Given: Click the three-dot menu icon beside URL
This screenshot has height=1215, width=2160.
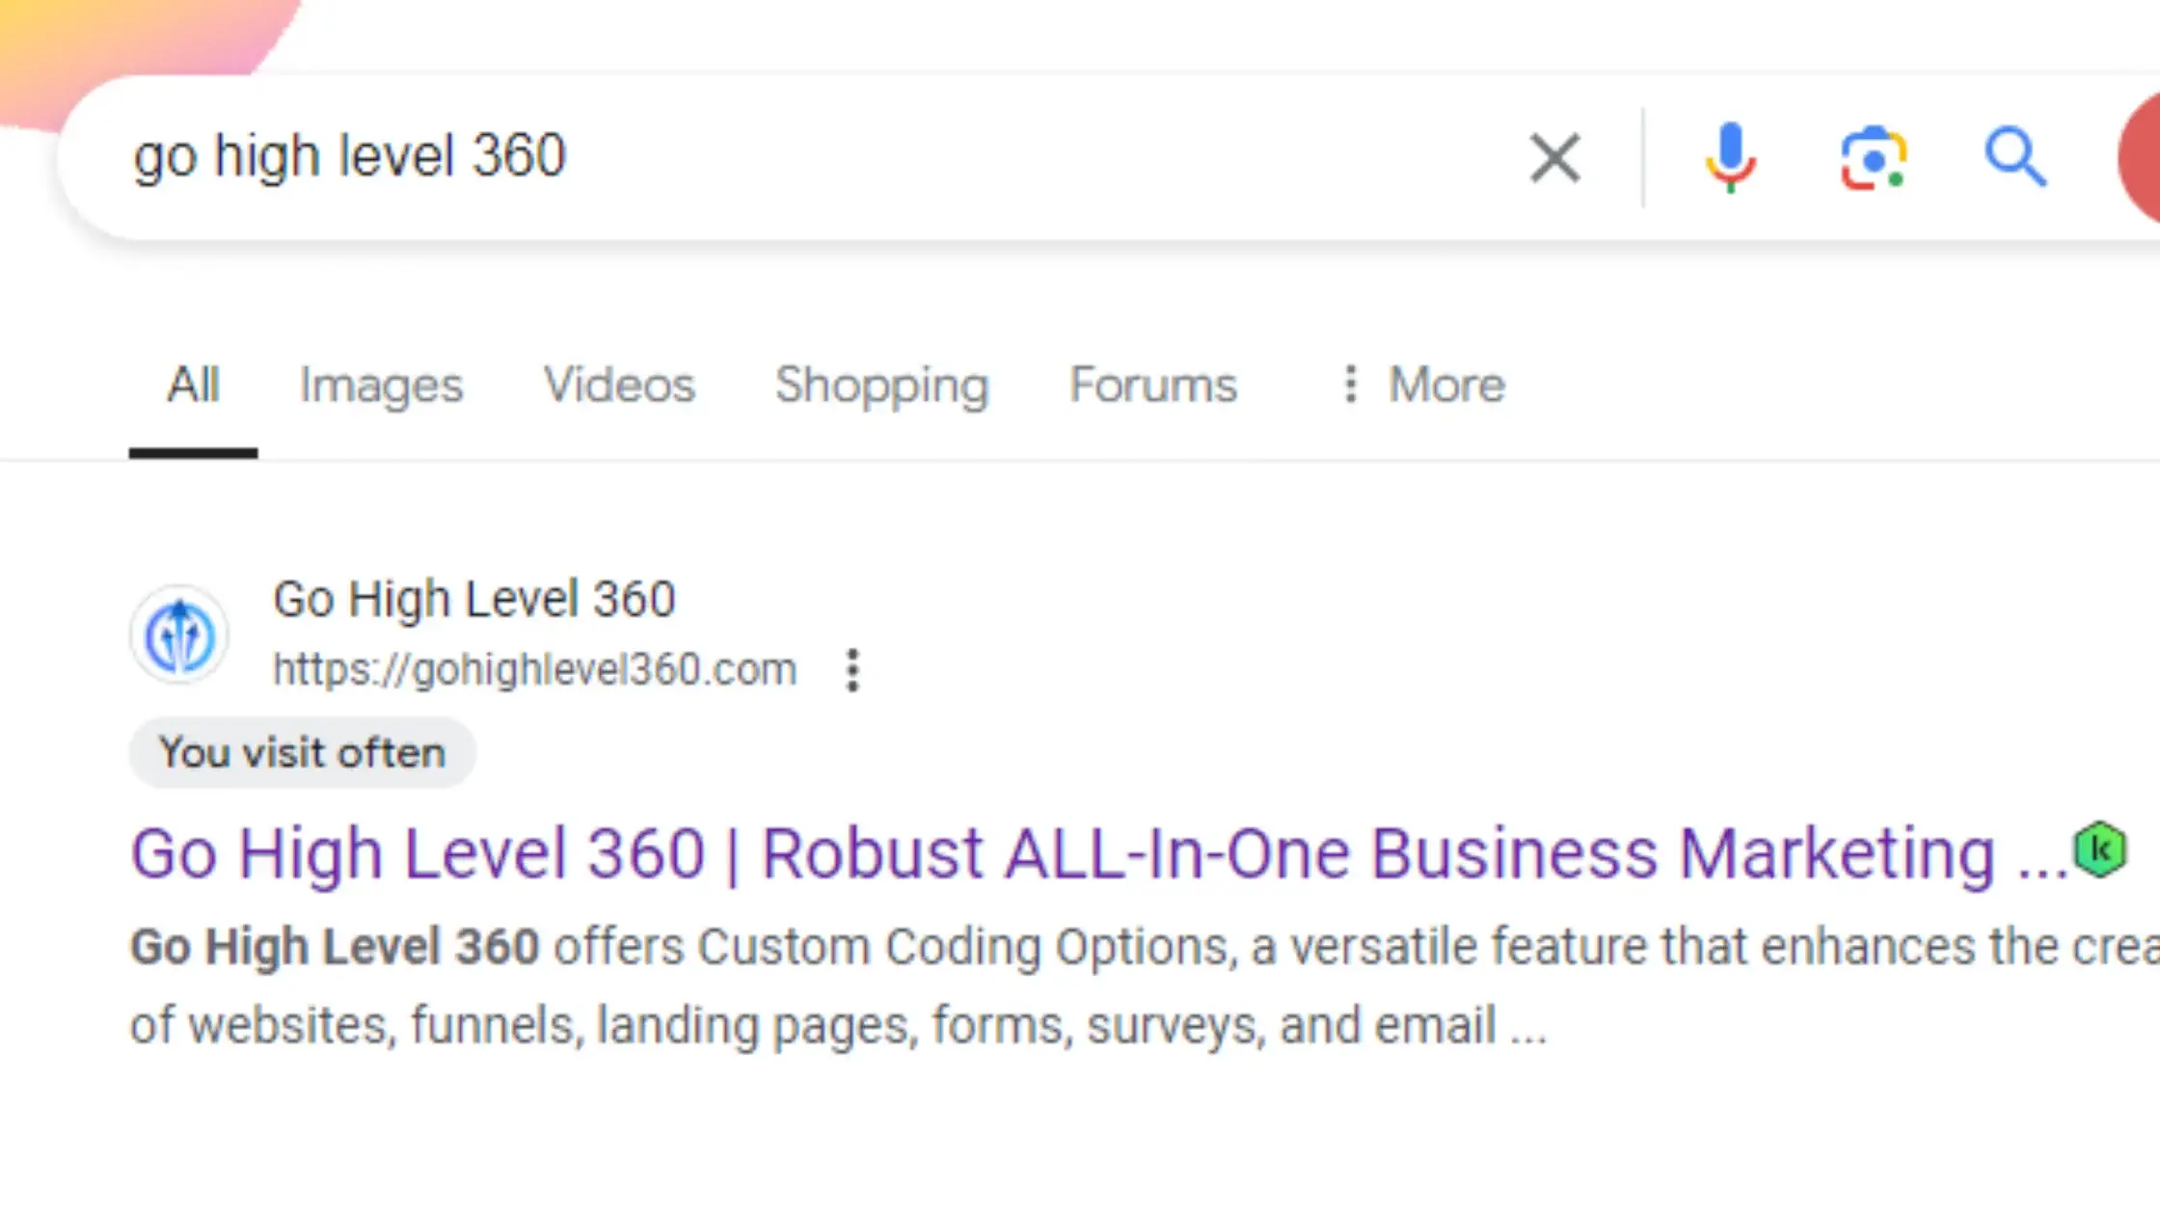Looking at the screenshot, I should coord(853,669).
